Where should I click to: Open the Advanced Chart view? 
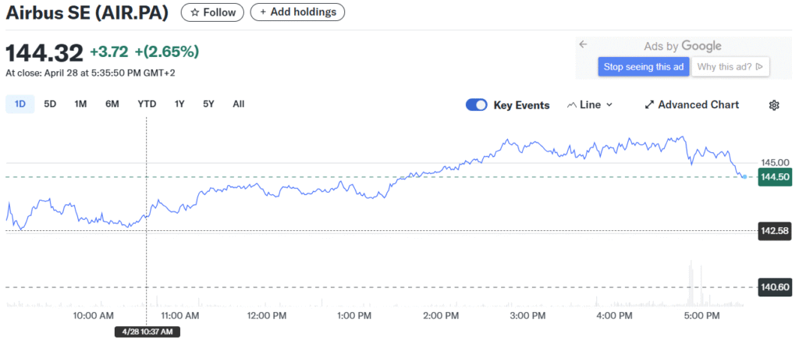coord(691,105)
